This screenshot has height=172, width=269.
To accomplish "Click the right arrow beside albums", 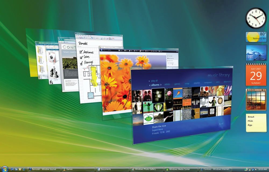I will (161, 85).
